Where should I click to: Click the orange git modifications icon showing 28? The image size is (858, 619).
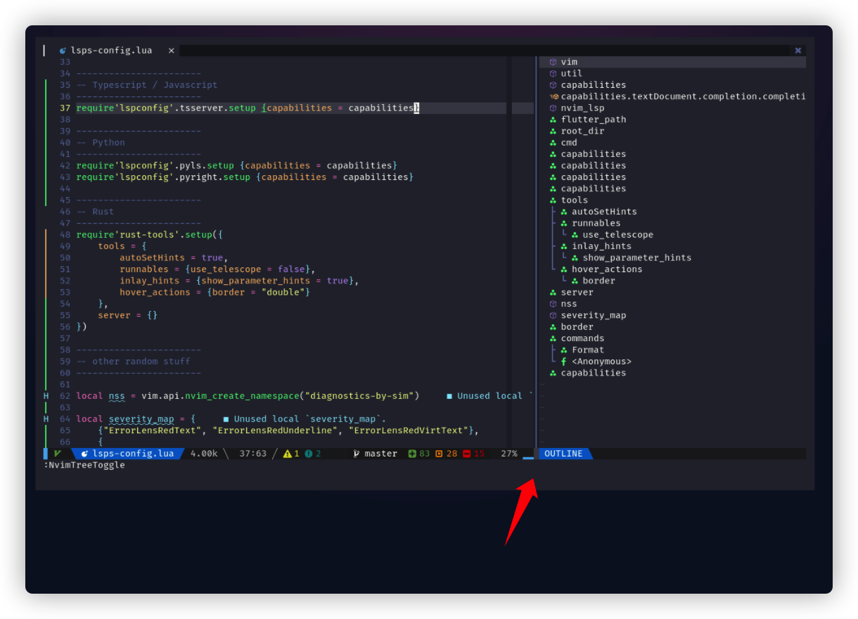440,453
